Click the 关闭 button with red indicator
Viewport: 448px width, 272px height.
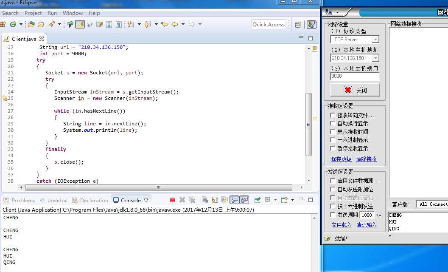(x=355, y=90)
